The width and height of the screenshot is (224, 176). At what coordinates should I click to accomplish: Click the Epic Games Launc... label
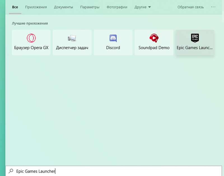[x=195, y=48]
